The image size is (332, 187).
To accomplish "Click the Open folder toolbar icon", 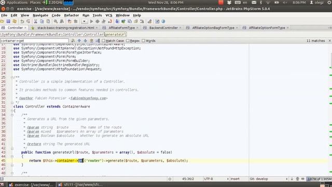I will pyautogui.click(x=2, y=21).
